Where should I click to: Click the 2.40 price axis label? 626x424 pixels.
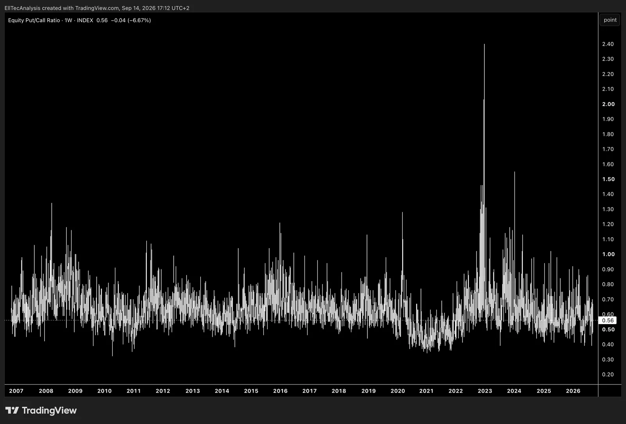[608, 44]
